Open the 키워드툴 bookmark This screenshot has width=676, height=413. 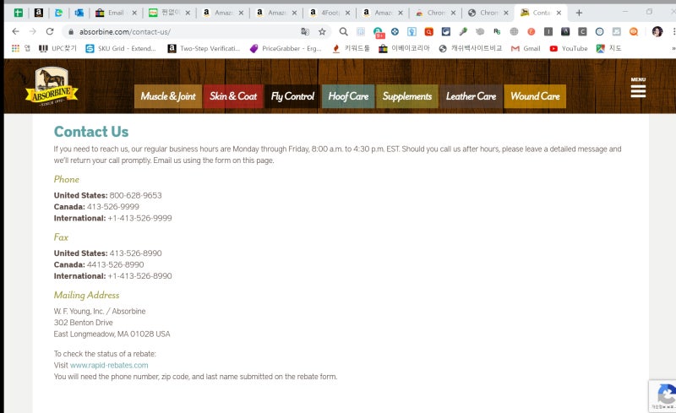(x=351, y=48)
